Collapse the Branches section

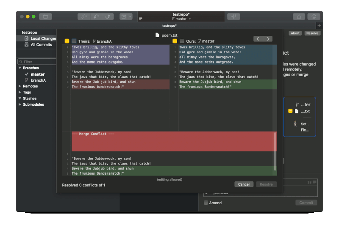pos(20,68)
